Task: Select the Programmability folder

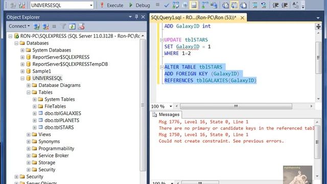Action: (56, 149)
